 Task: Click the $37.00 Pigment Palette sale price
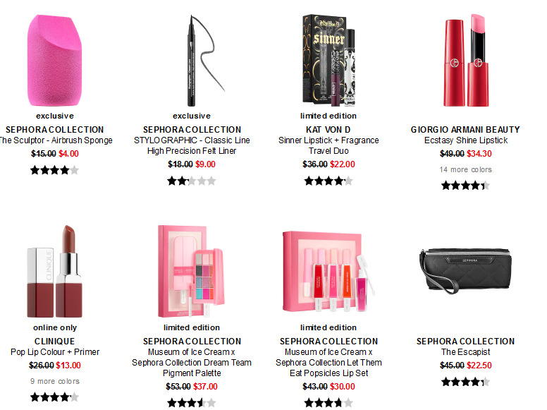click(205, 387)
